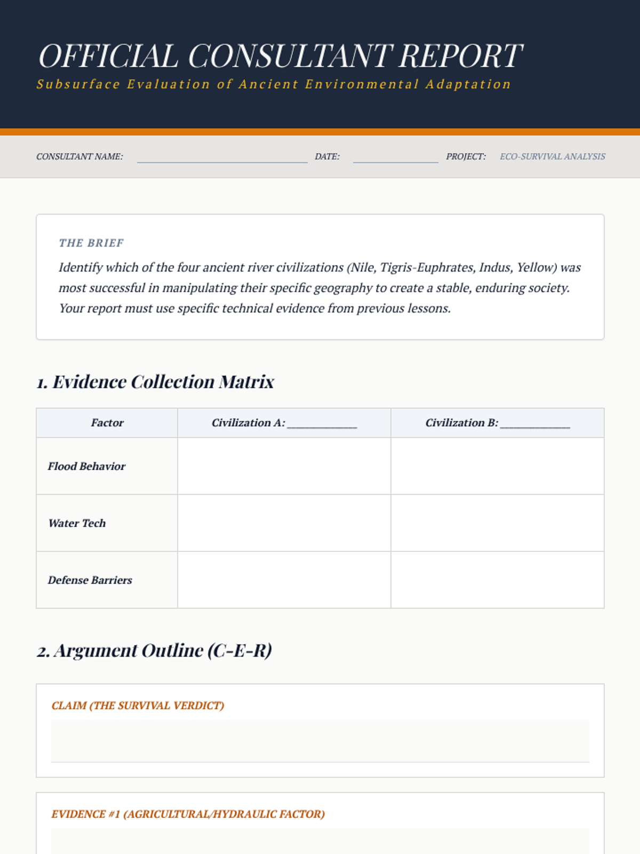Click Defense Barriers cell for Civilization B
The image size is (640, 854).
(497, 580)
